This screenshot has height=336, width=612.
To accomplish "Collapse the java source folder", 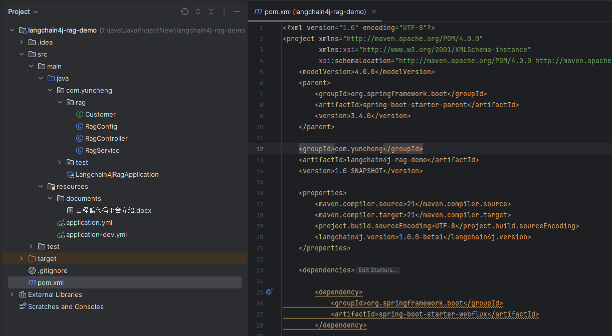I will [x=41, y=78].
